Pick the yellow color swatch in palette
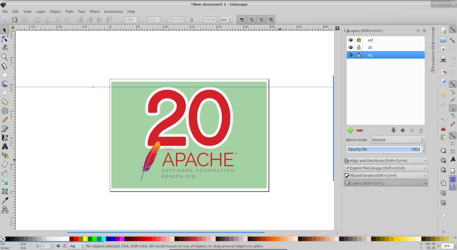Image resolution: width=457 pixels, height=250 pixels. coord(85,239)
